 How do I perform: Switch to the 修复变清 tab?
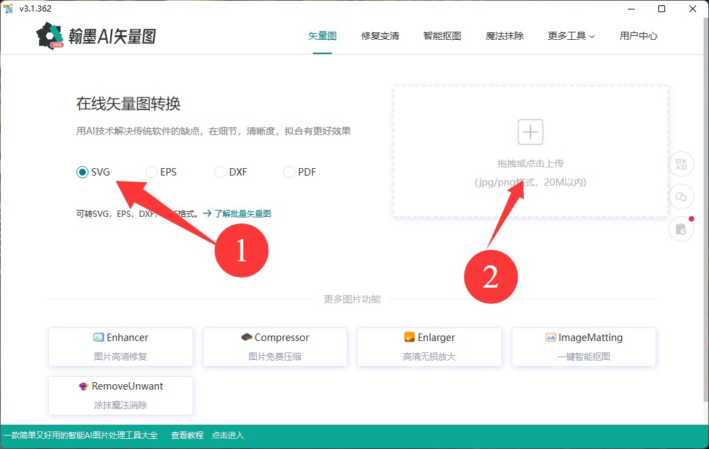[380, 36]
